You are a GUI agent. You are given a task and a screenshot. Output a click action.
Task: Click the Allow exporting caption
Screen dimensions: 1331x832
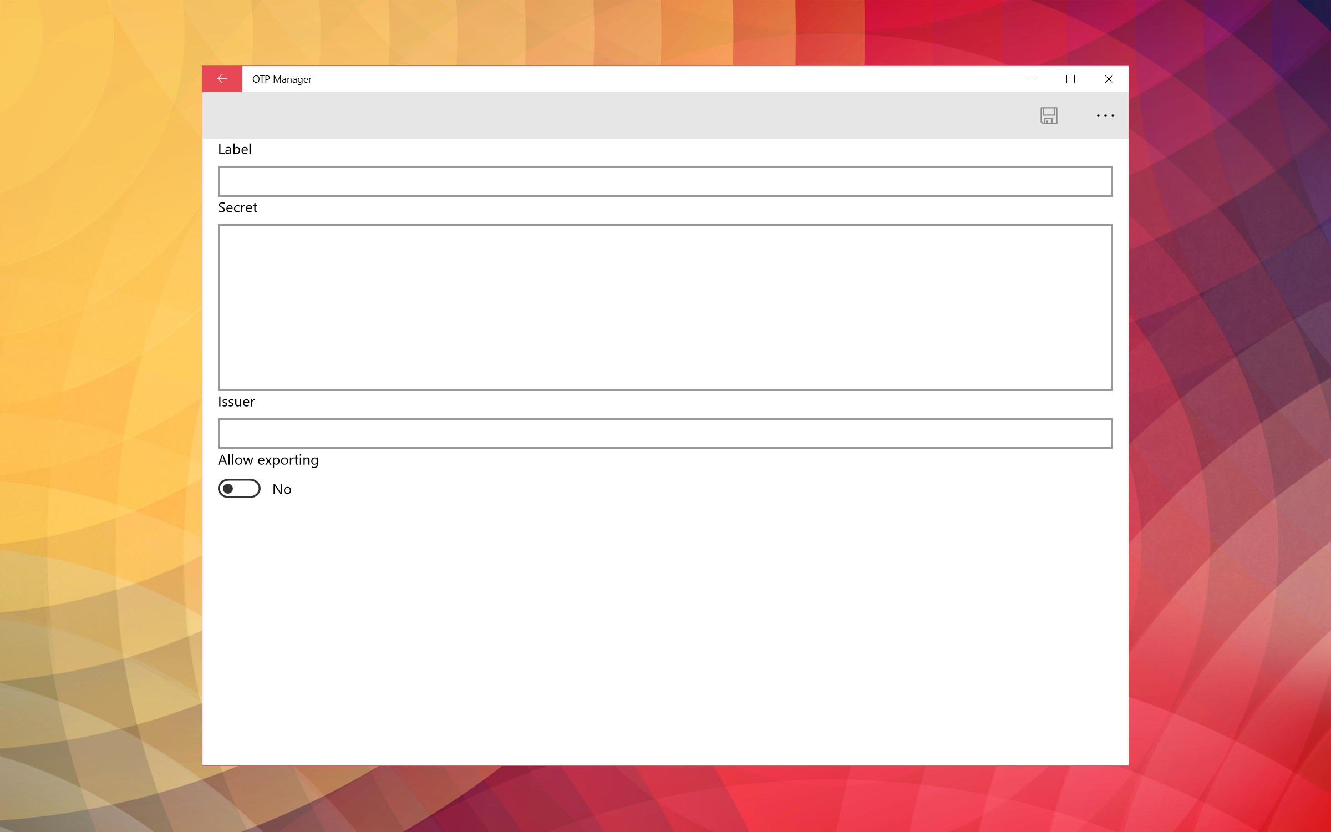pos(268,460)
